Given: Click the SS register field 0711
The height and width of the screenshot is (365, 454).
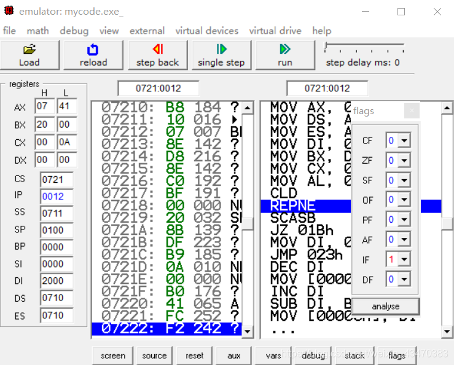Looking at the screenshot, I should [x=57, y=213].
